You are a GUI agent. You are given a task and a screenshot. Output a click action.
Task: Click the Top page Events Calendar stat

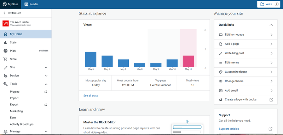coord(161,83)
